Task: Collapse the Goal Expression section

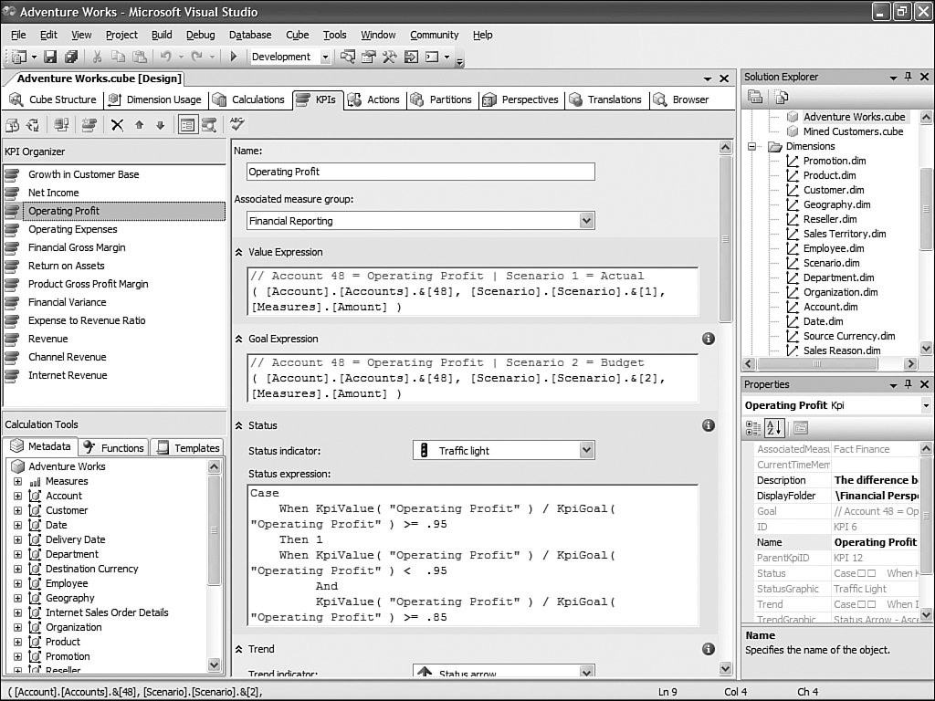Action: coord(238,339)
